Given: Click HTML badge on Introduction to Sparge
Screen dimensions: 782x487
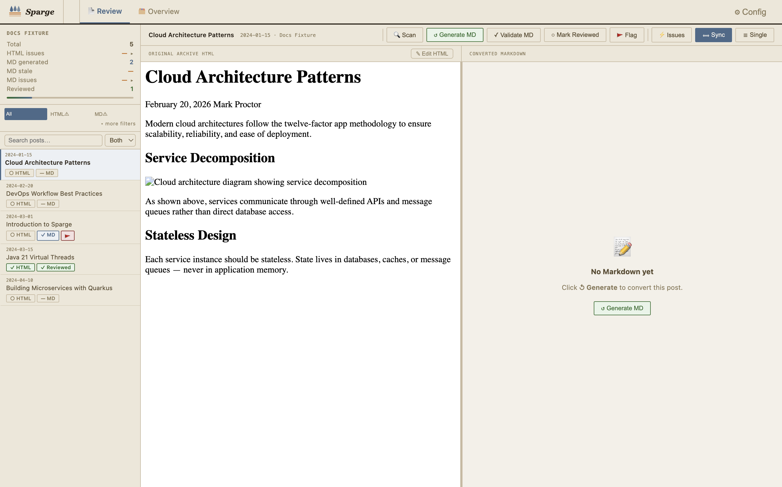Looking at the screenshot, I should (21, 235).
